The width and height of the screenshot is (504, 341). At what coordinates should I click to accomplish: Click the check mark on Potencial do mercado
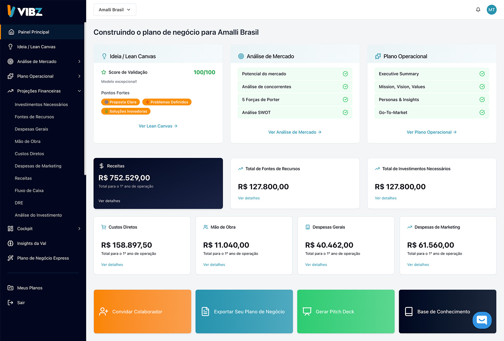(x=345, y=74)
